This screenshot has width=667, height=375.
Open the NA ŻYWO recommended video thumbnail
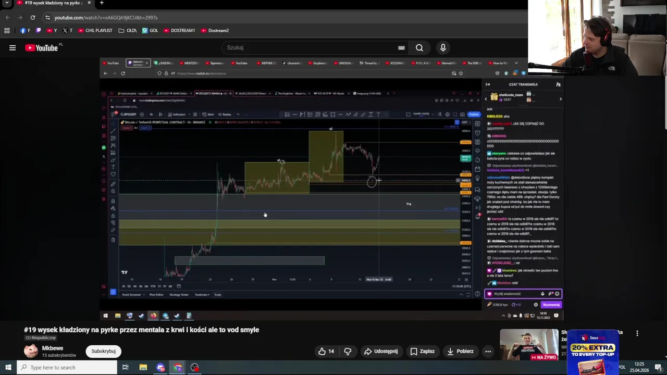(529, 345)
